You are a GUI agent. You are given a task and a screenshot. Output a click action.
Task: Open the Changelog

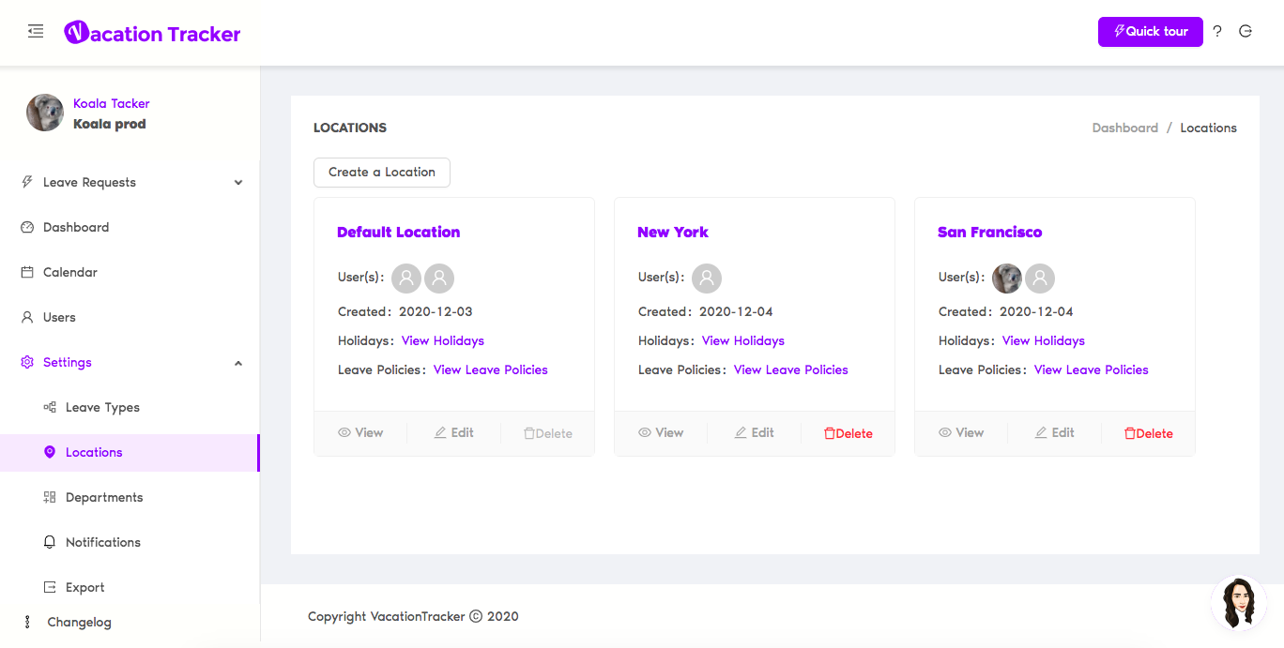click(x=79, y=622)
